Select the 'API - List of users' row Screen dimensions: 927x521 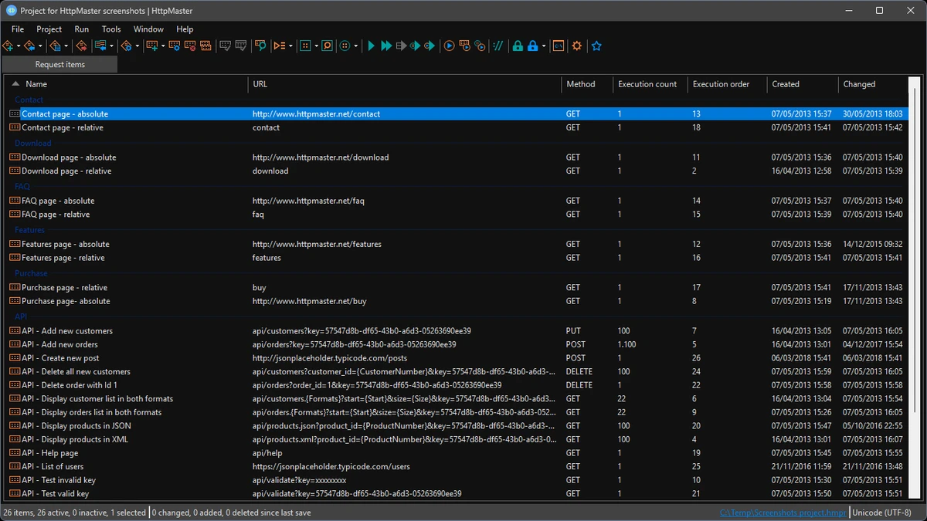click(x=456, y=467)
